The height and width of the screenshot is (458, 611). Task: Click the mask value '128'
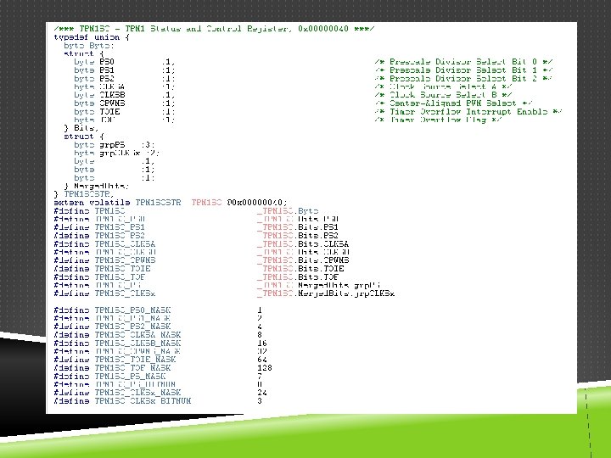pyautogui.click(x=265, y=368)
